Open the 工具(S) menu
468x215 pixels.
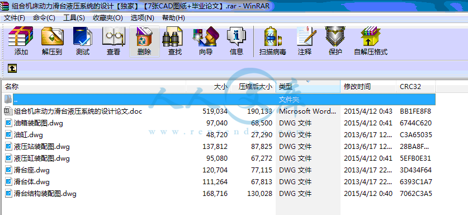click(74, 18)
